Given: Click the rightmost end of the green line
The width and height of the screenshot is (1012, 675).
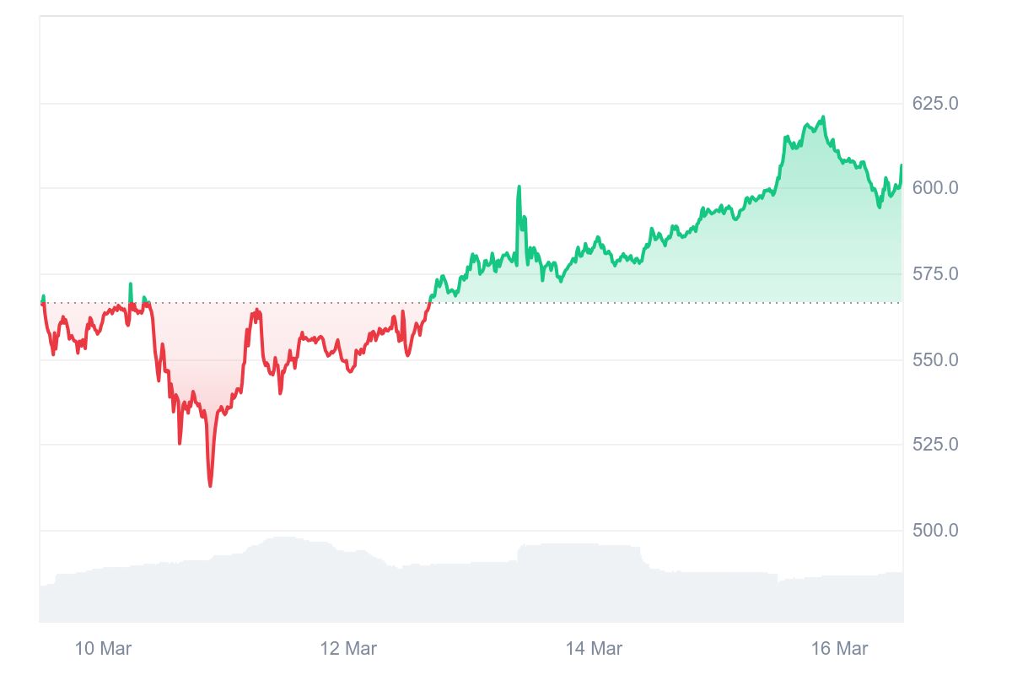Looking at the screenshot, I should click(x=901, y=165).
